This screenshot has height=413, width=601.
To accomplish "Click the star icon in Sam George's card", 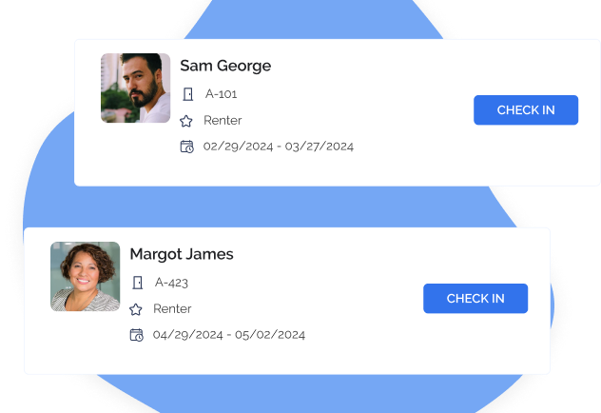I will (186, 121).
